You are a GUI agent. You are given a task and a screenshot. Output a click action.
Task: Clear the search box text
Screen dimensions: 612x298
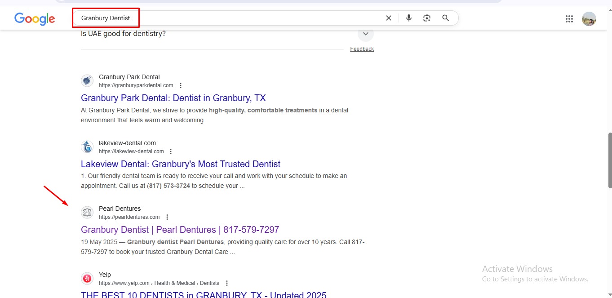(x=389, y=18)
